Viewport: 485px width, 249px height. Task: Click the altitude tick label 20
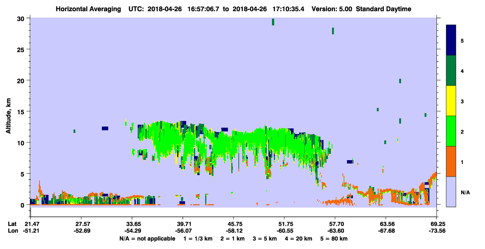click(21, 81)
